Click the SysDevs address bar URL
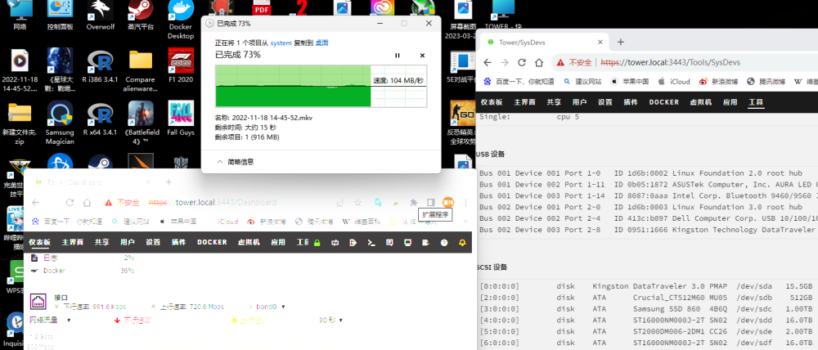818x350 pixels. (x=671, y=62)
